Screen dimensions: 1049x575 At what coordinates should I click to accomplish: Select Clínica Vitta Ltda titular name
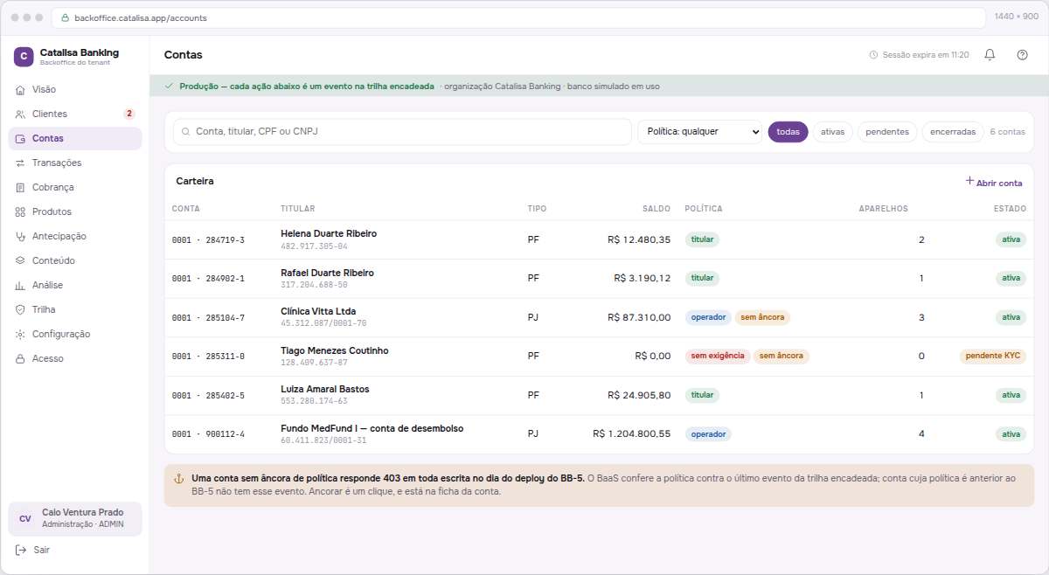tap(318, 312)
